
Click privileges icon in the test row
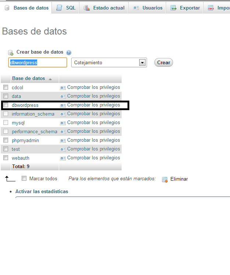(63, 149)
